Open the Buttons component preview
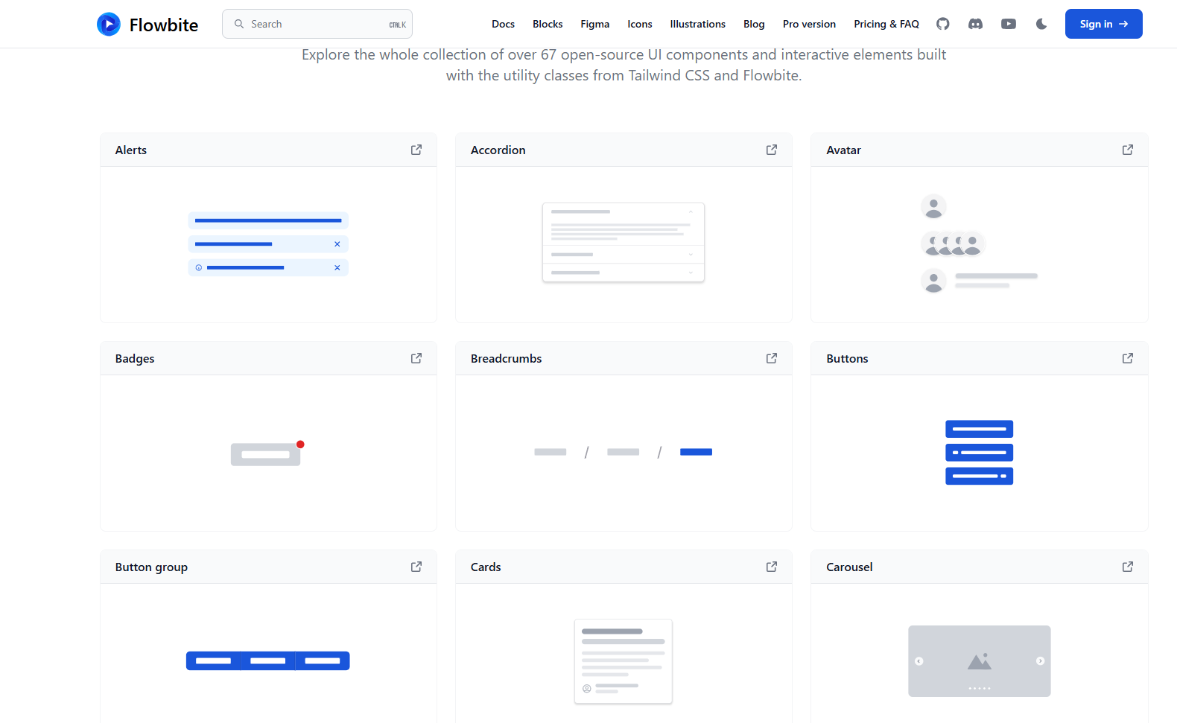 point(979,452)
